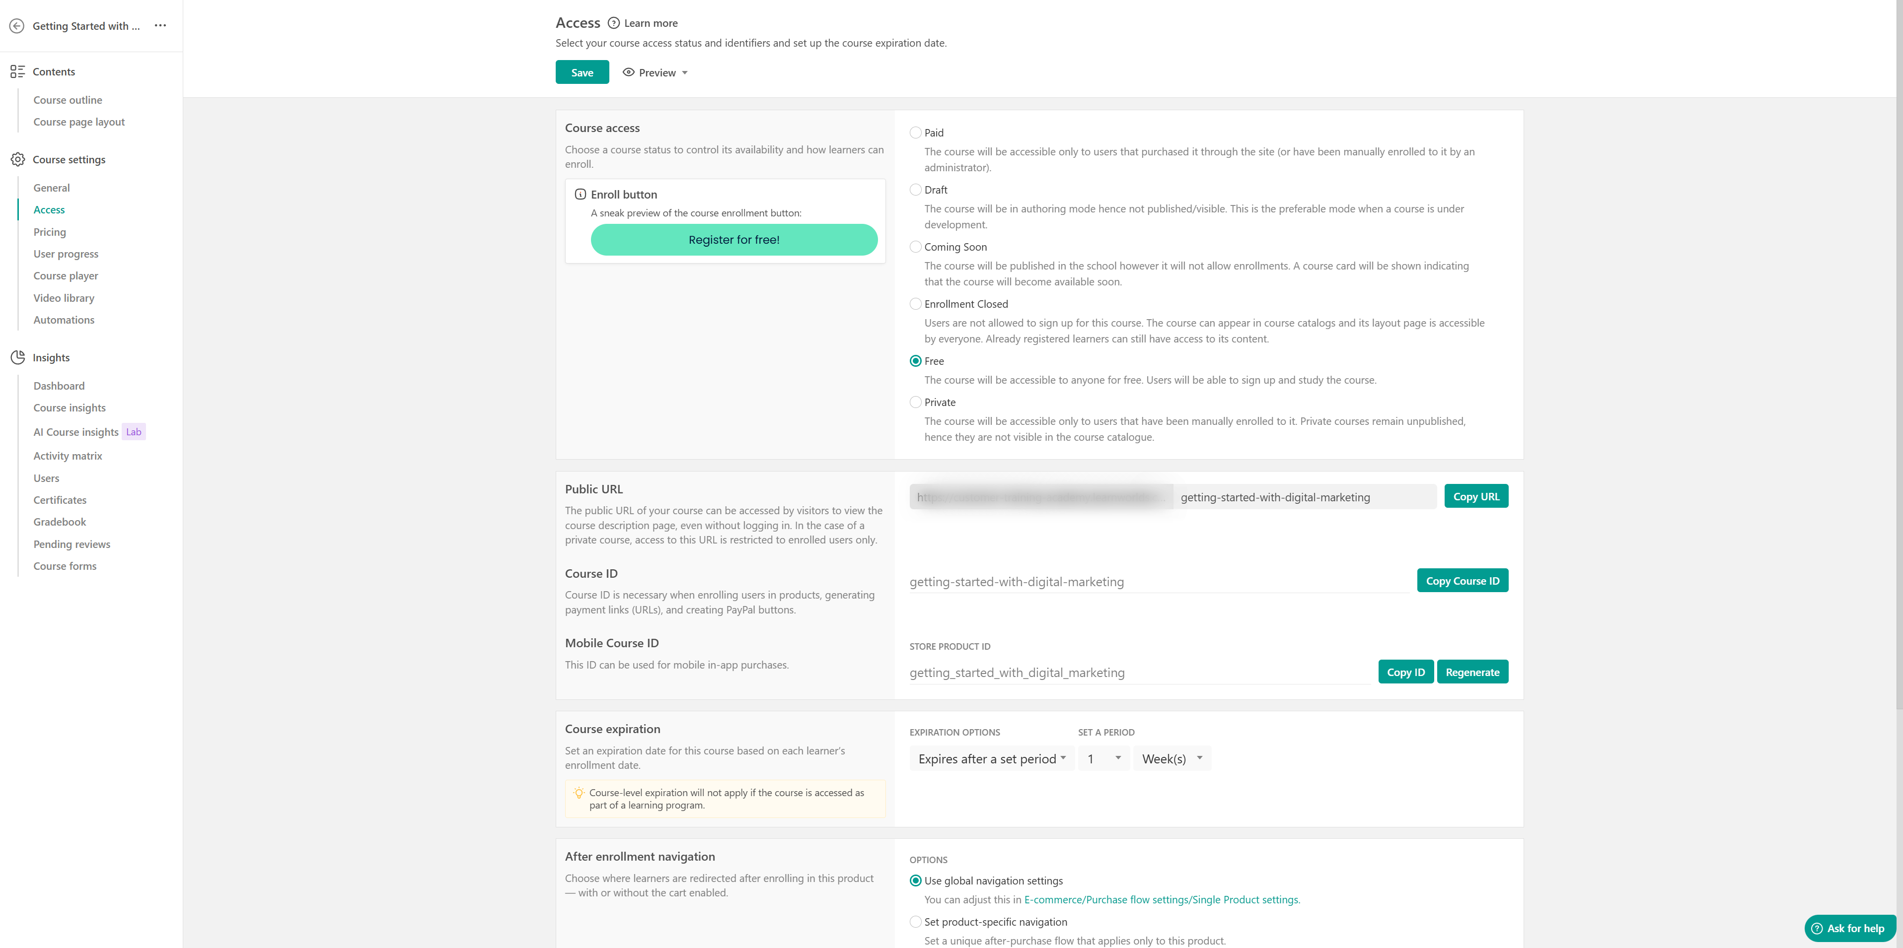Open the E-commerce Single Product settings link
1903x948 pixels.
pos(1161,899)
